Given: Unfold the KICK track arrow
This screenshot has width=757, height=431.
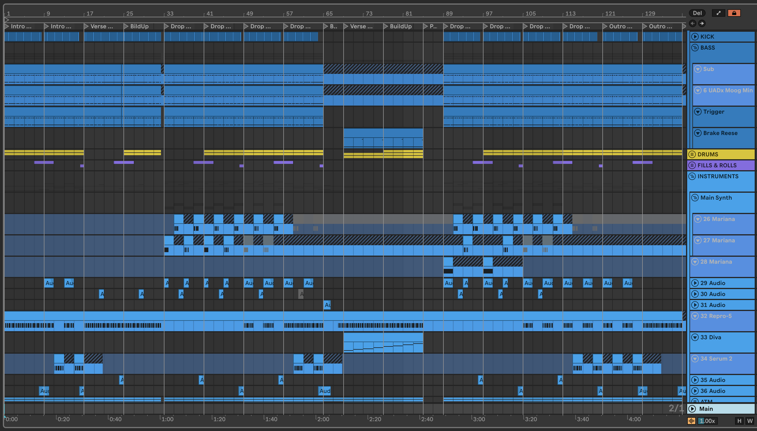Looking at the screenshot, I should (x=695, y=37).
